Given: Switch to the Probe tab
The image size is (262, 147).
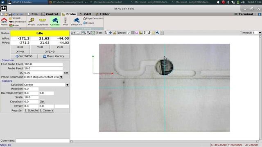Looking at the screenshot, I should [x=69, y=14].
